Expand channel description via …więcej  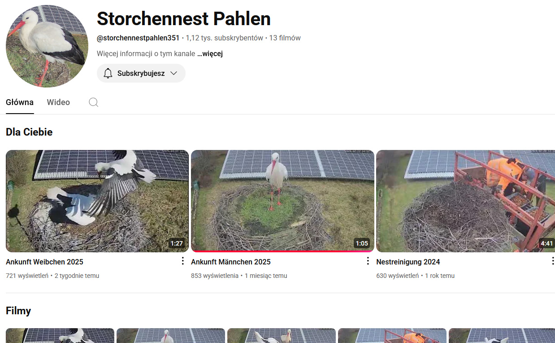pyautogui.click(x=210, y=53)
